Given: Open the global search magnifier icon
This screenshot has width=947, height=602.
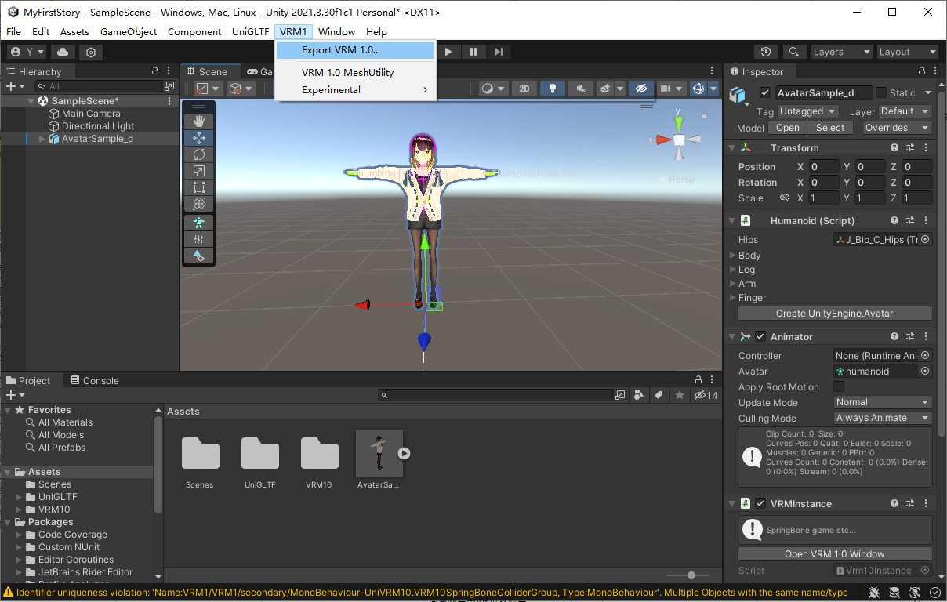Looking at the screenshot, I should point(794,52).
